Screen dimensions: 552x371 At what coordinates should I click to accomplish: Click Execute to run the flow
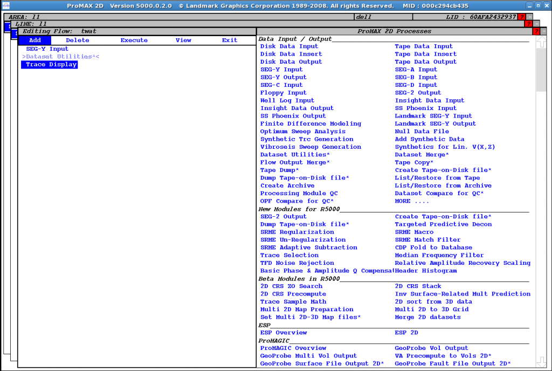click(x=134, y=40)
